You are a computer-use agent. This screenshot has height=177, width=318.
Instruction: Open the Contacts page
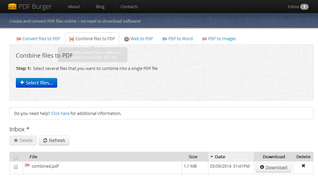coord(129,7)
